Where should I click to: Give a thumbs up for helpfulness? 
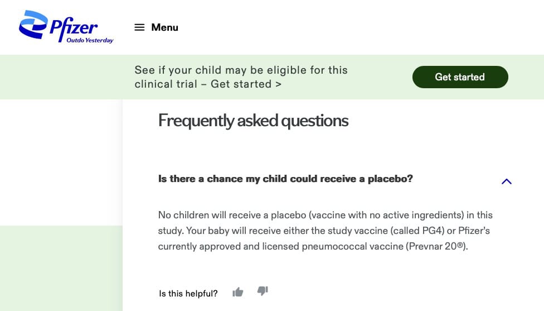coord(238,292)
